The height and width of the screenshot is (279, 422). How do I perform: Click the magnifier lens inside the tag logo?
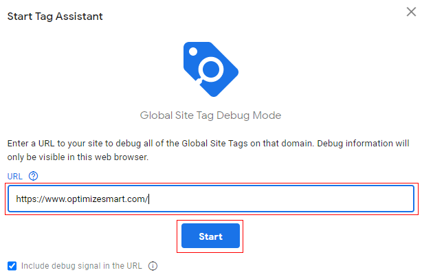coord(212,70)
